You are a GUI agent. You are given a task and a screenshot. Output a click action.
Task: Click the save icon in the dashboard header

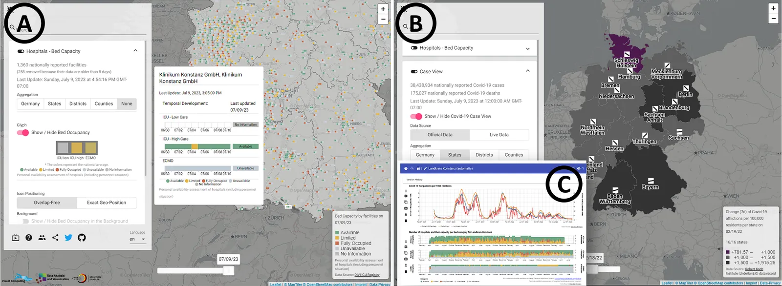tap(418, 168)
